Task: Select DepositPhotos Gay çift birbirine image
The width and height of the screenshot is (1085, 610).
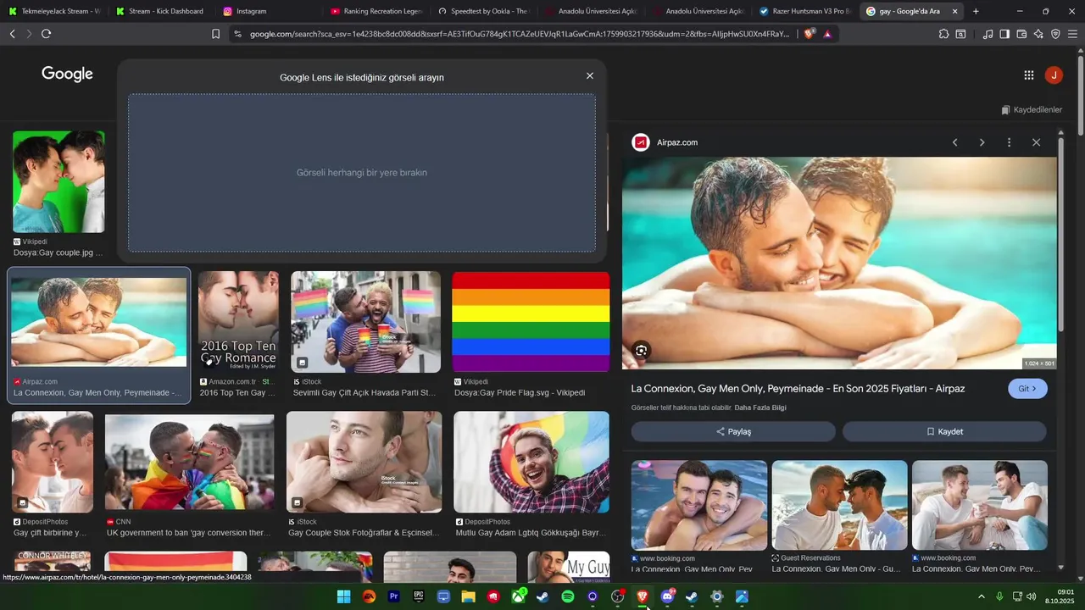Action: 53,462
